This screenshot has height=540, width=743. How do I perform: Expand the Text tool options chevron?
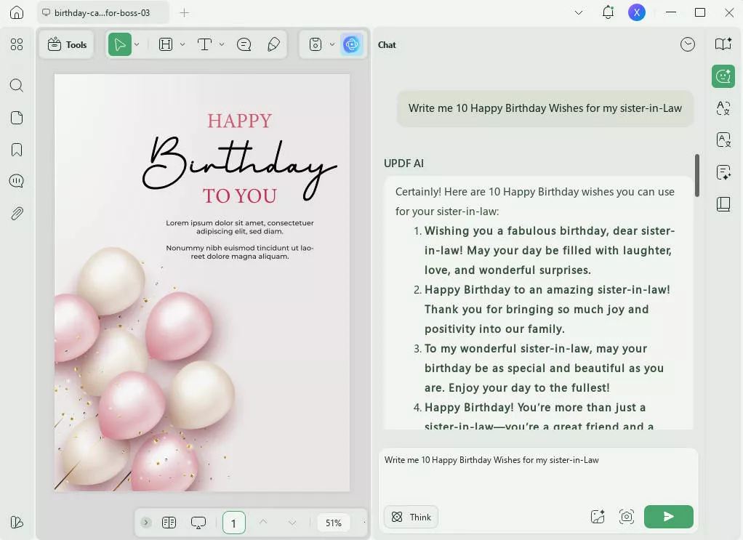(220, 44)
